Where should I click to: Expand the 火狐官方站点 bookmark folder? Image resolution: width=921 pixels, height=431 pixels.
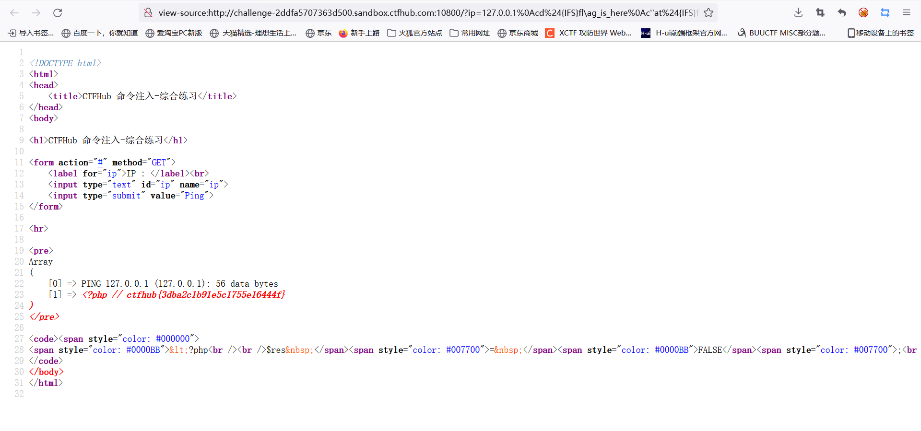pyautogui.click(x=415, y=33)
